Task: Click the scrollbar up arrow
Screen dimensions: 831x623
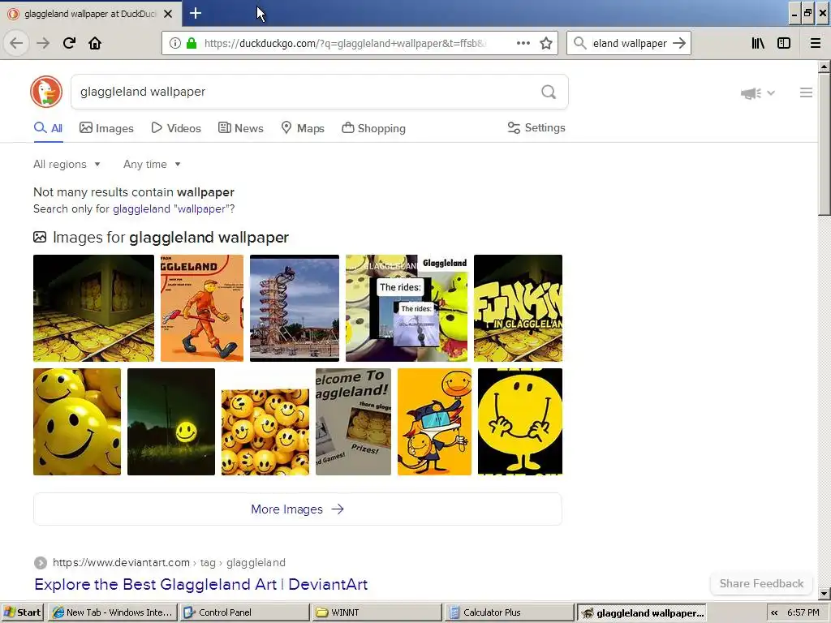Action: pyautogui.click(x=824, y=67)
